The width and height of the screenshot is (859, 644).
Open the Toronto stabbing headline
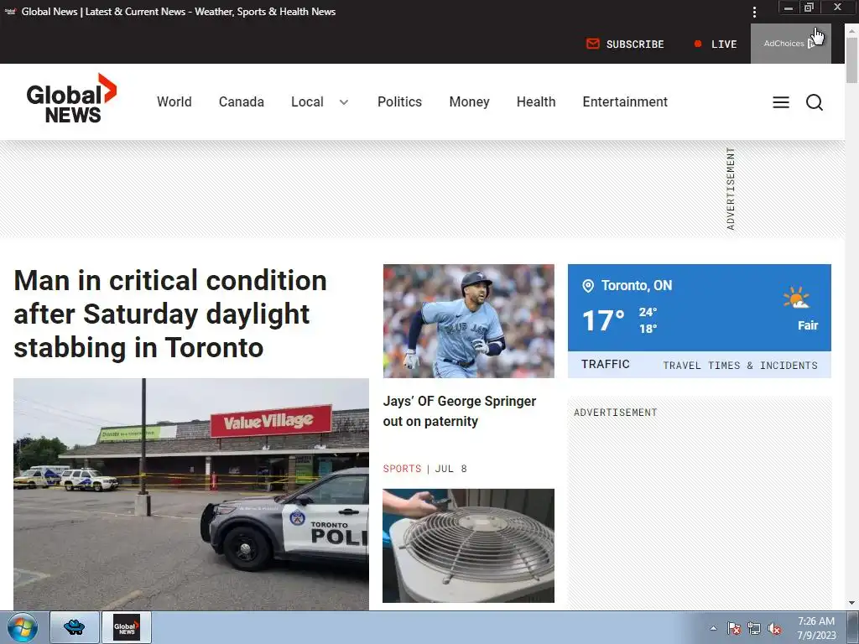[x=169, y=314]
